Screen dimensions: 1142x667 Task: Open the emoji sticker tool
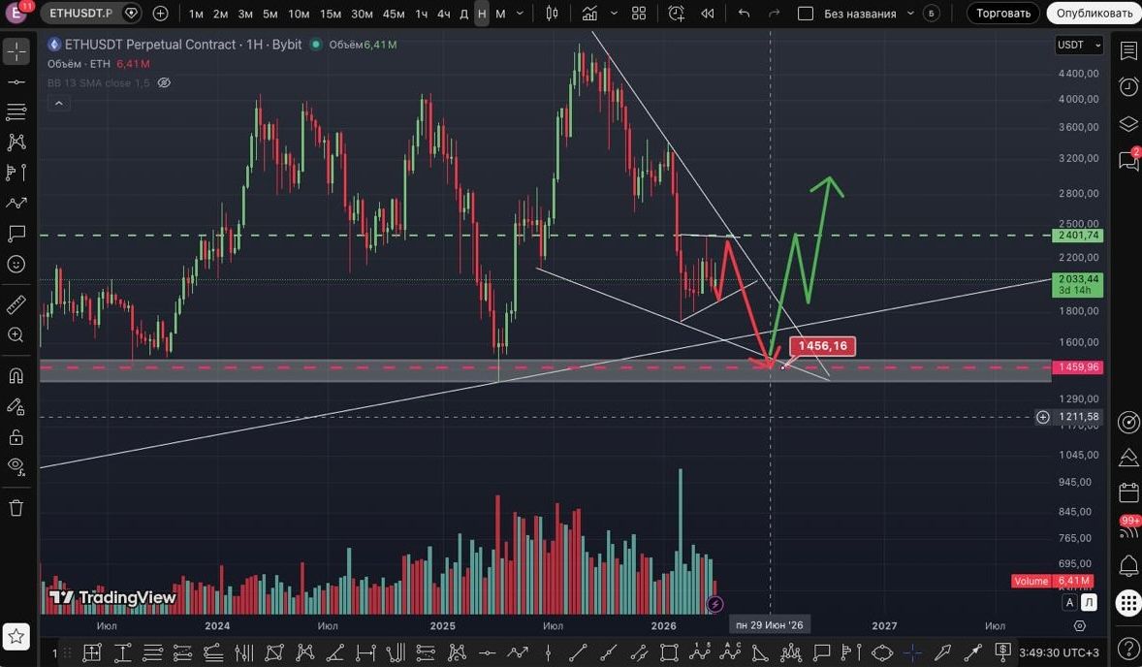click(x=16, y=264)
